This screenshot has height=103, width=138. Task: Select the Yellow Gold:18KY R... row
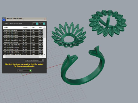pyautogui.click(x=23, y=40)
